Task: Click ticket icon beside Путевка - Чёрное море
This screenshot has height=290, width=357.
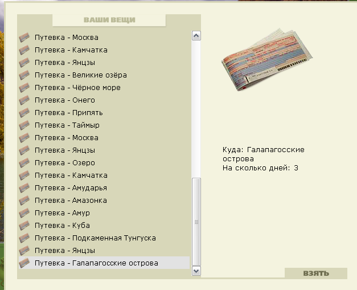Action: [x=24, y=88]
